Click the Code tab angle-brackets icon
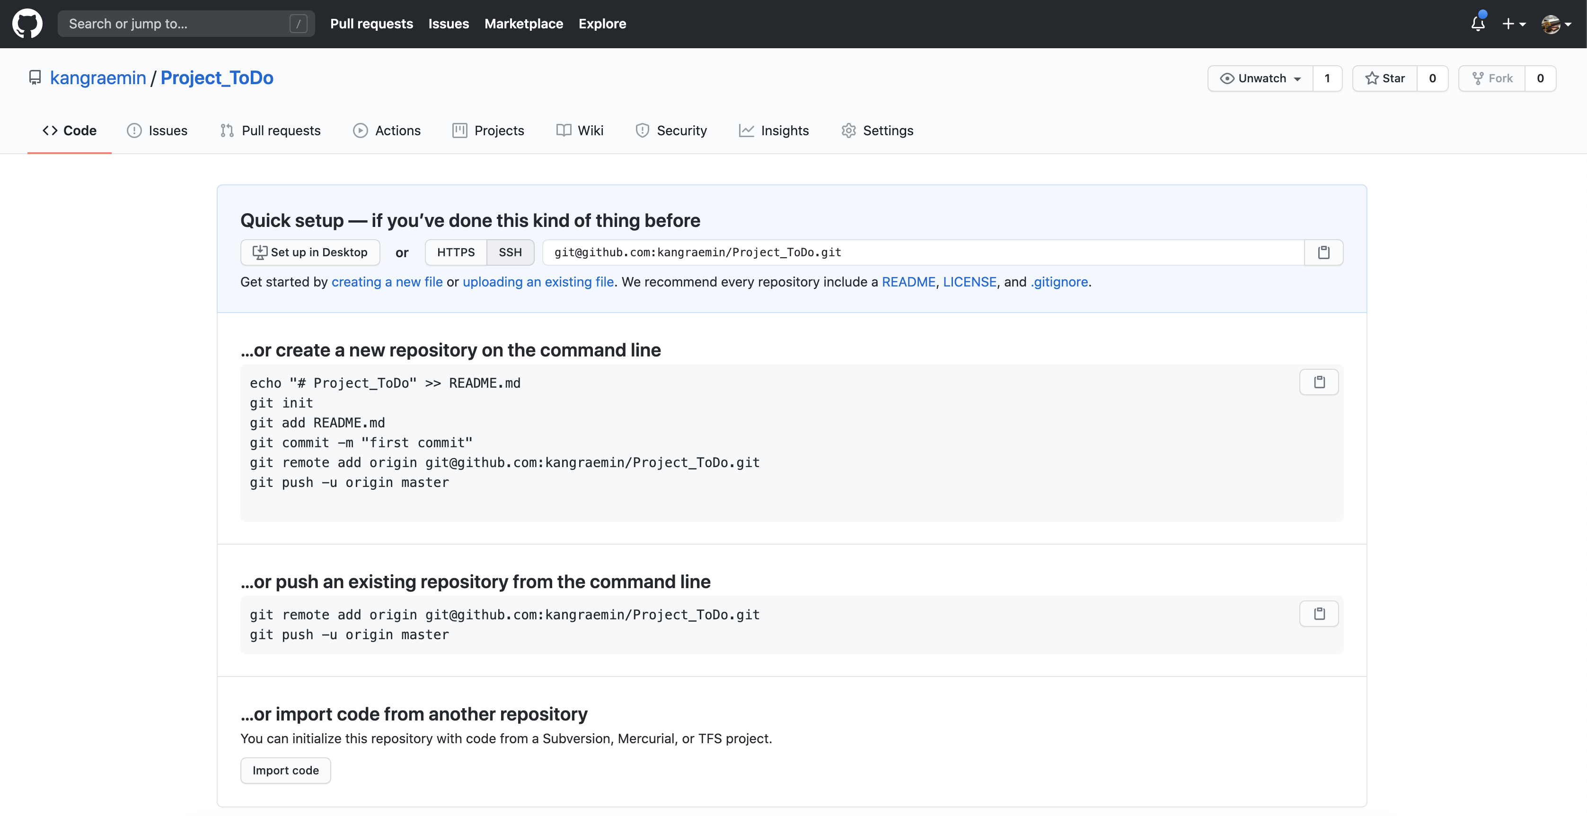Screen dimensions: 1587x816 [50, 130]
